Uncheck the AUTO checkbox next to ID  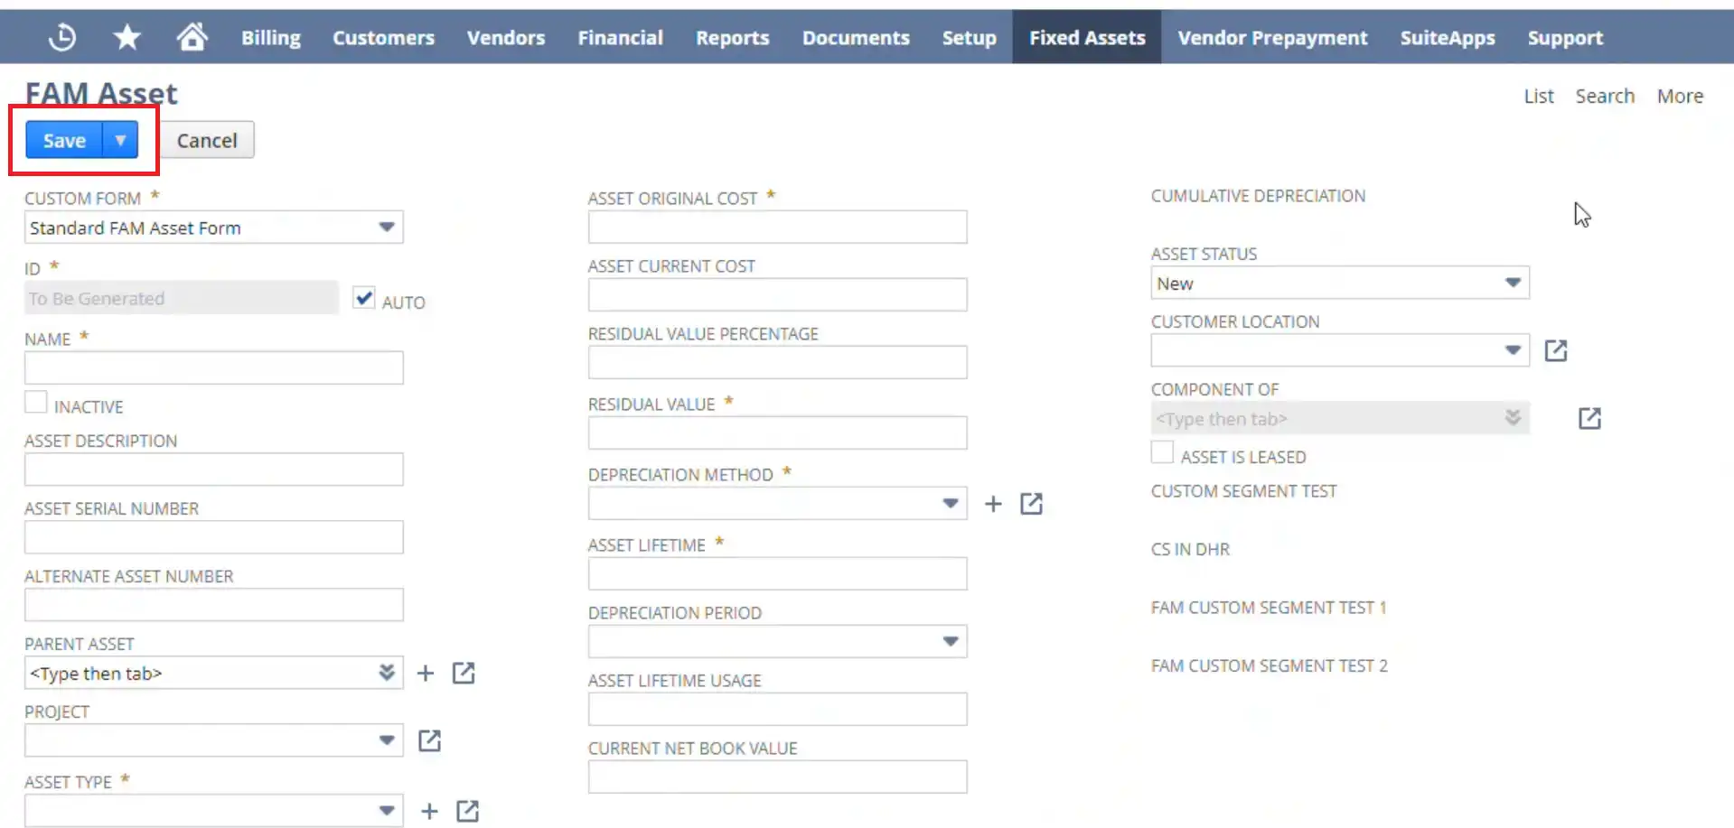pyautogui.click(x=363, y=297)
